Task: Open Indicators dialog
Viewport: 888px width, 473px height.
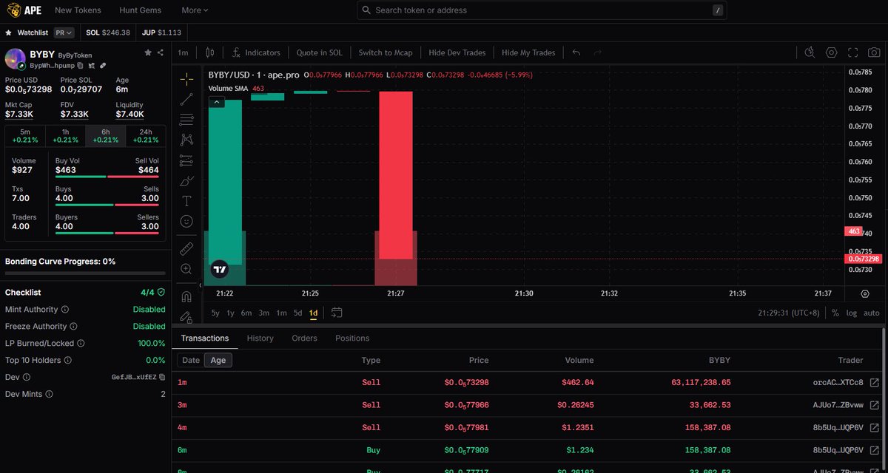Action: (256, 52)
